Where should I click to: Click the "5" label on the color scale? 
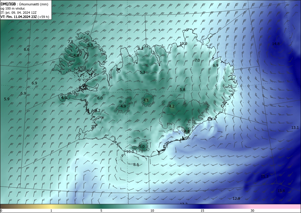point(101,211)
